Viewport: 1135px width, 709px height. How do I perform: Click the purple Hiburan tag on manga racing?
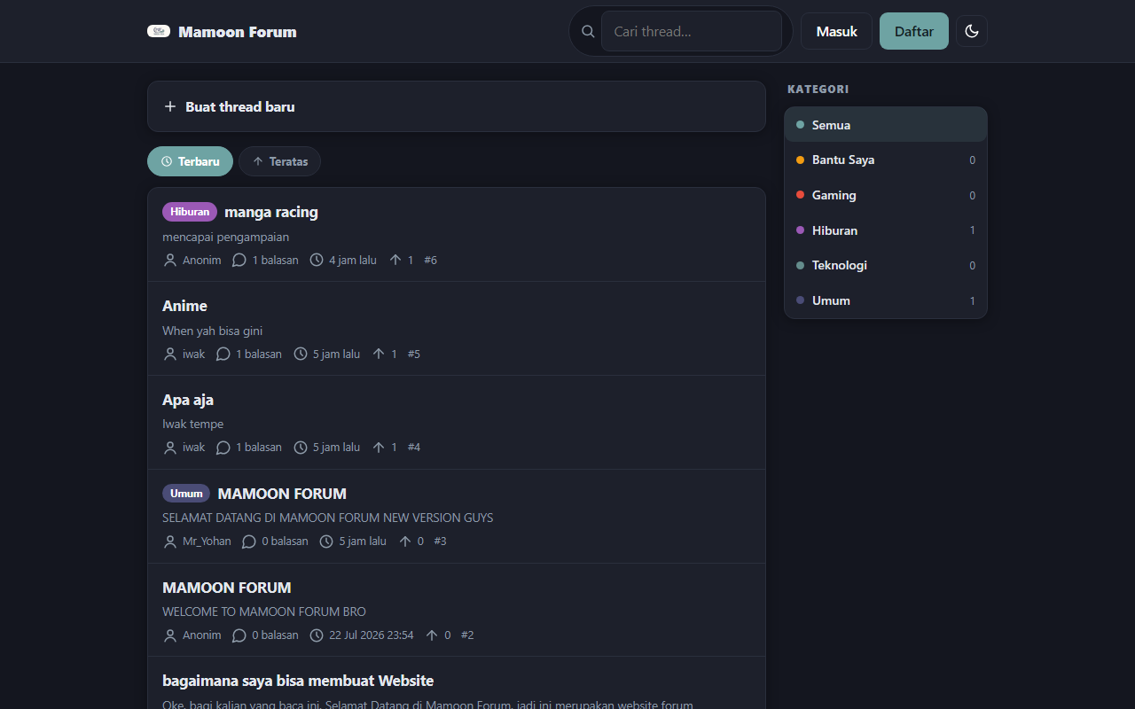tap(190, 212)
